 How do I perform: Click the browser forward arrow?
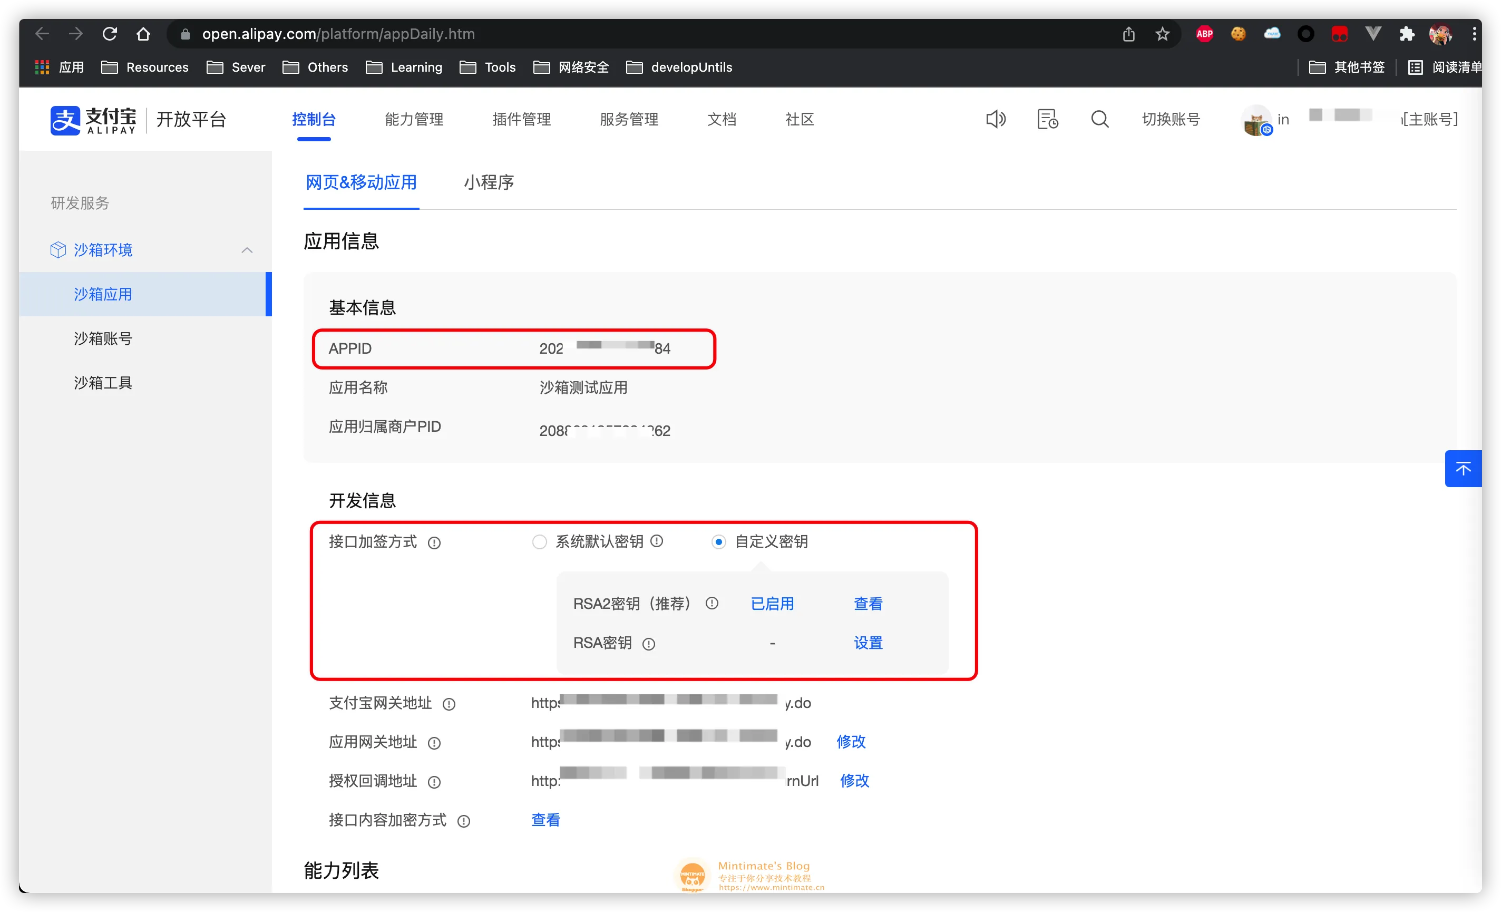coord(75,34)
